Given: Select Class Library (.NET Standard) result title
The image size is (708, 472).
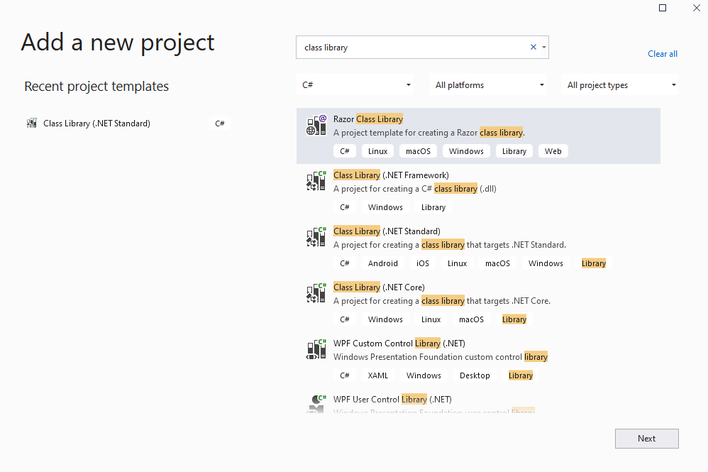Looking at the screenshot, I should pyautogui.click(x=387, y=231).
